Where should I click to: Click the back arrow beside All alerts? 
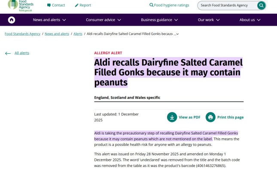point(8,53)
